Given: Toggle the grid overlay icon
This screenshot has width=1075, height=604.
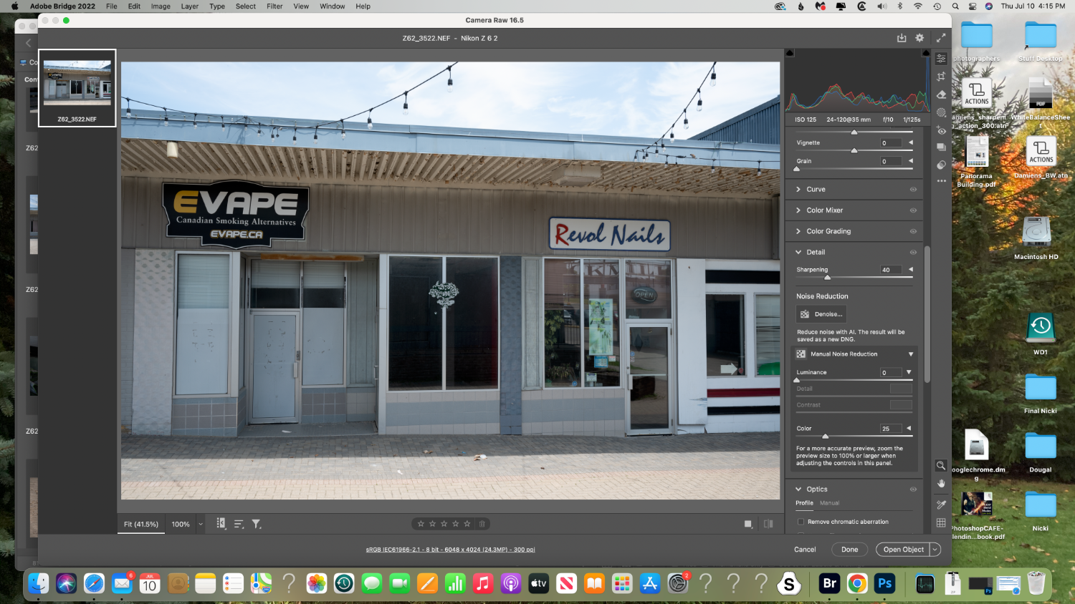Looking at the screenshot, I should pyautogui.click(x=941, y=523).
